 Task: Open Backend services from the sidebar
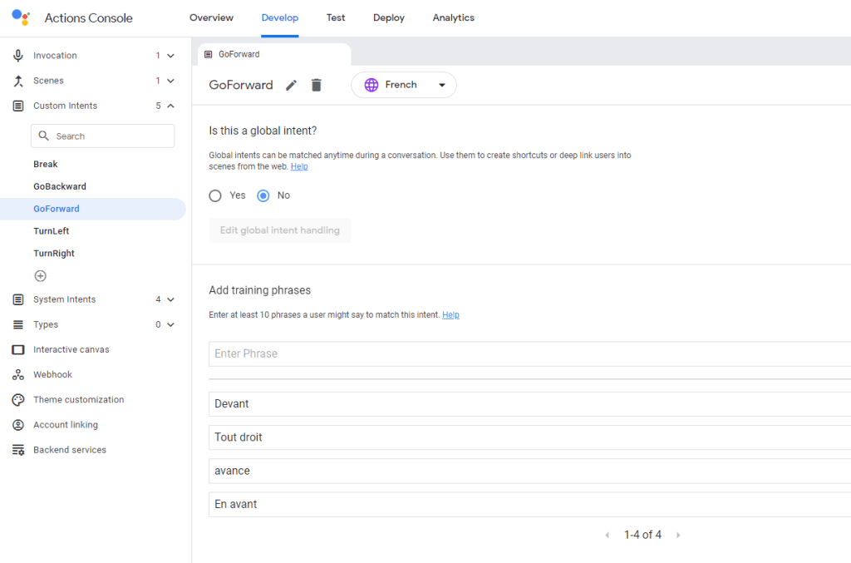pos(69,450)
